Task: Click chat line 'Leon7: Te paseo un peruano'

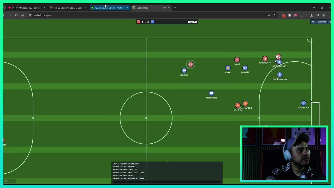Action: point(126,164)
